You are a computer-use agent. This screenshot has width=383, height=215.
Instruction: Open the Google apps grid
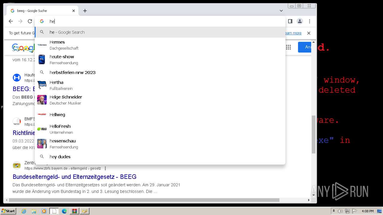(x=288, y=47)
